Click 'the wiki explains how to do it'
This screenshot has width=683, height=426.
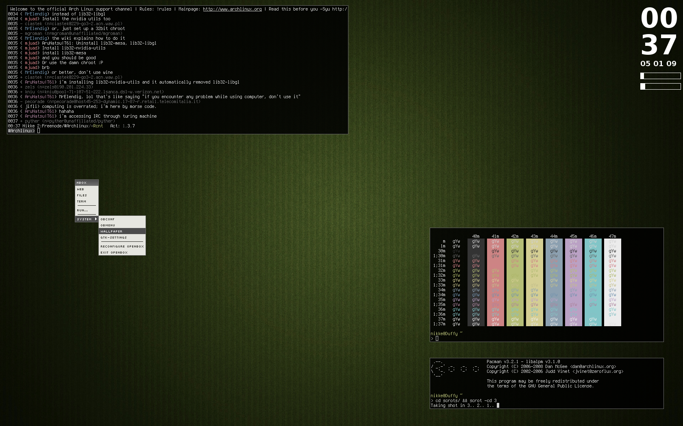88,38
